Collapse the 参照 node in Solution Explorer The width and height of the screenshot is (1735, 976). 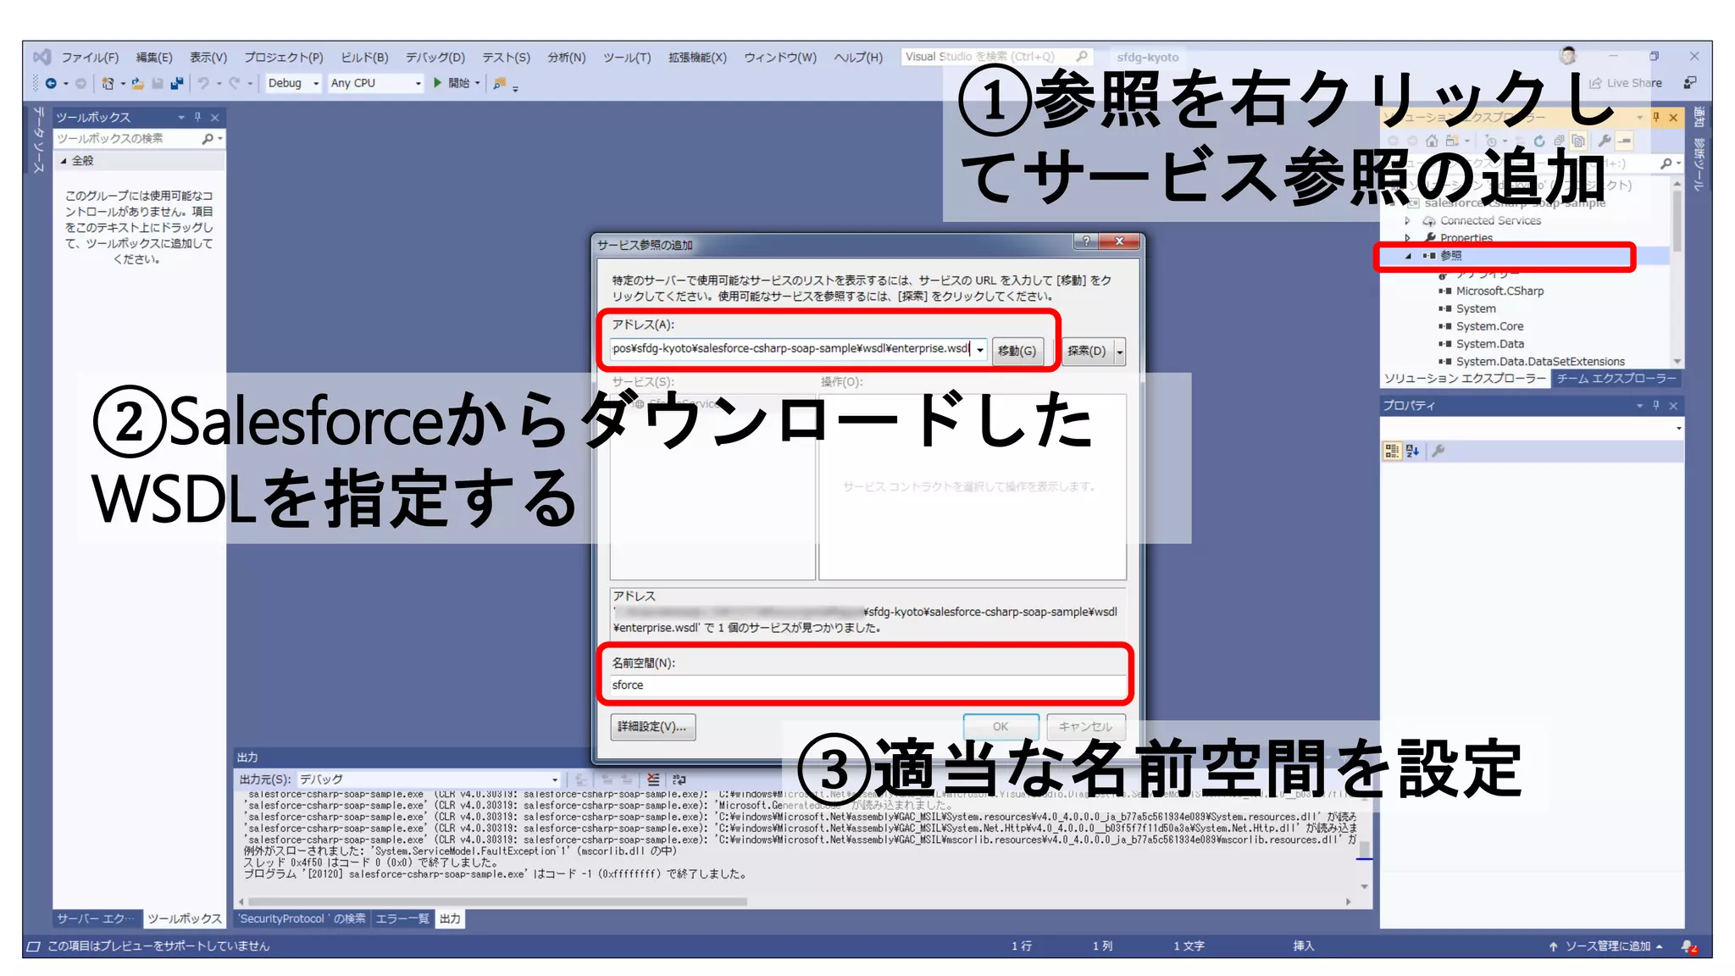(1409, 256)
